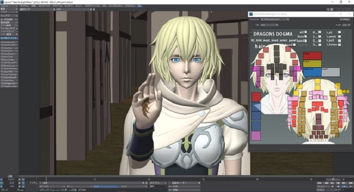Select the large yellow rectangle in hair panel

pos(312,64)
